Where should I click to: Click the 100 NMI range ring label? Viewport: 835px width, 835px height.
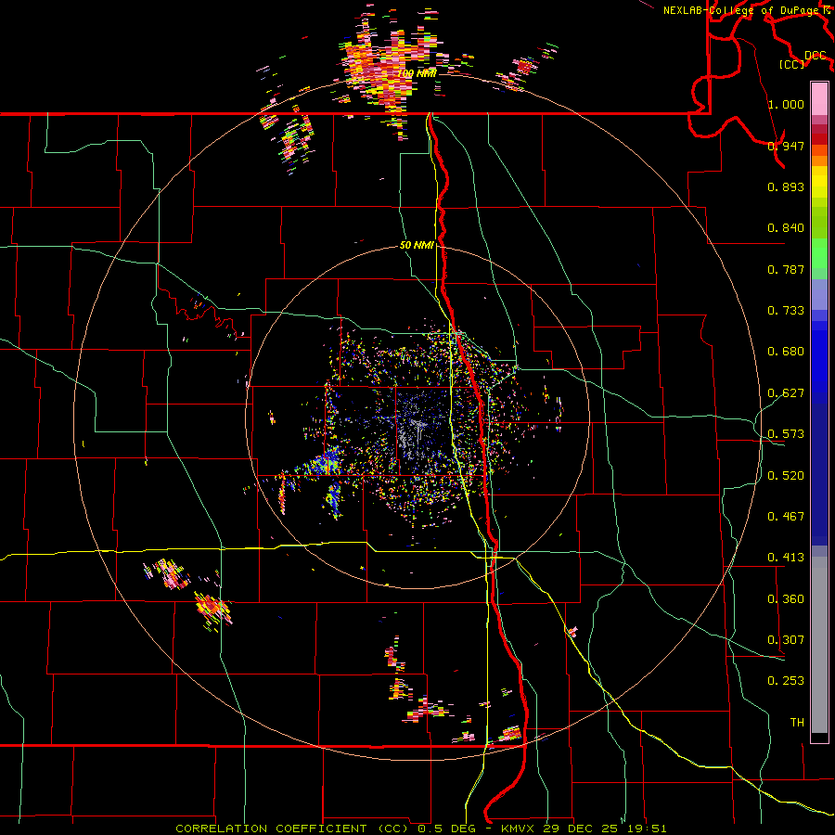click(x=417, y=73)
